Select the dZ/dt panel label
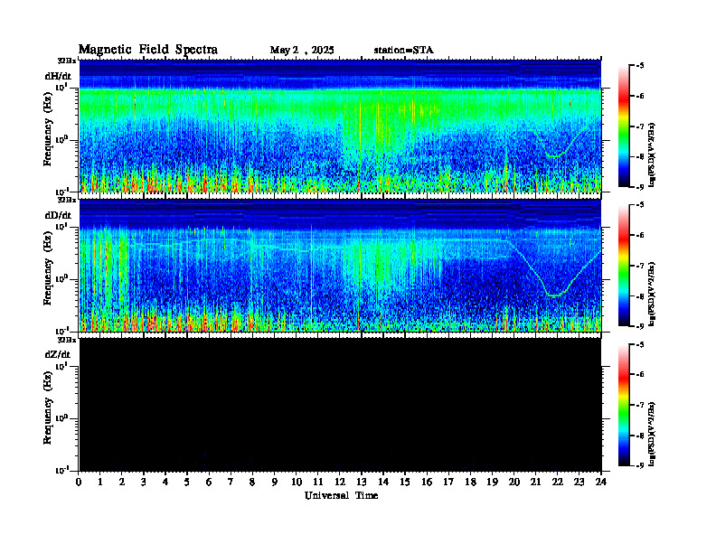 pos(58,354)
